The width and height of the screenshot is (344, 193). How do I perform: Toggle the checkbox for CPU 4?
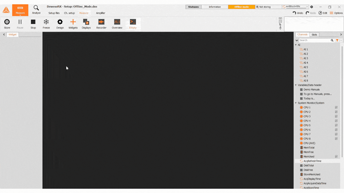click(336, 121)
